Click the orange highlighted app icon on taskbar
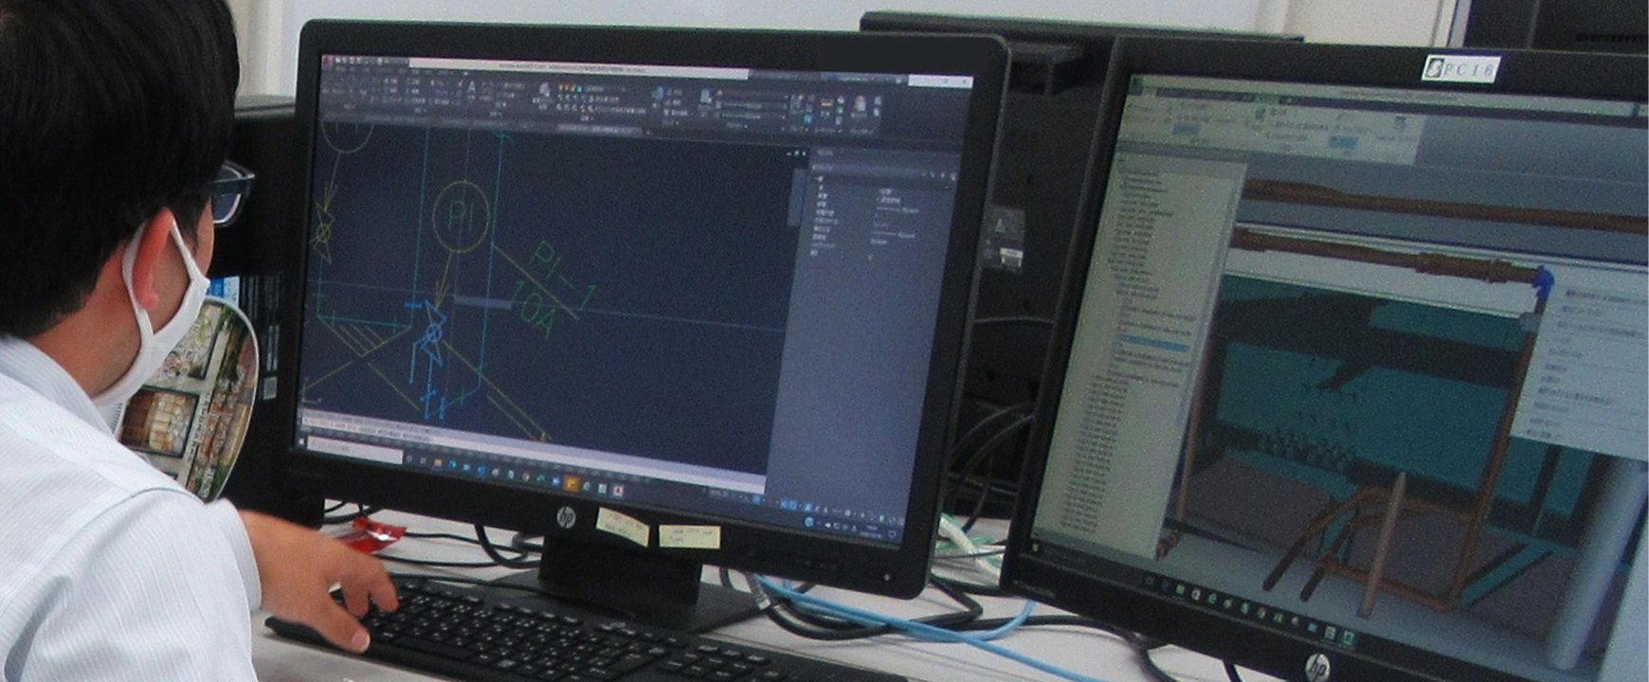This screenshot has width=1649, height=682. tap(571, 483)
